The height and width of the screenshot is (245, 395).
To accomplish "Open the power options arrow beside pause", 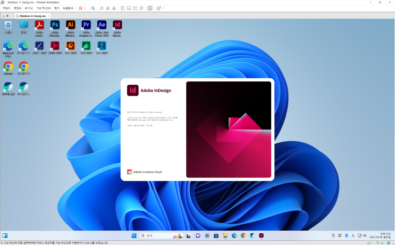I will tap(85, 9).
